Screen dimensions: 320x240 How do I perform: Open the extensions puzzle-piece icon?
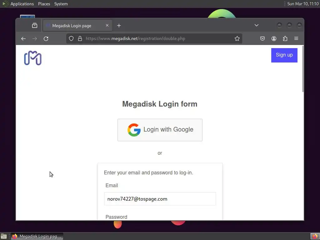coord(285,38)
